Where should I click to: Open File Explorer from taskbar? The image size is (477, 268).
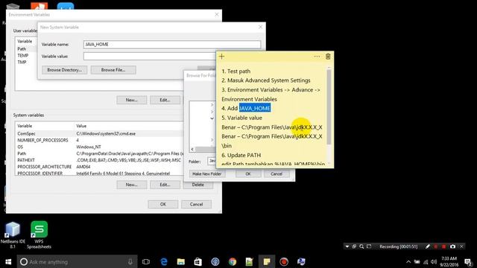(x=181, y=261)
